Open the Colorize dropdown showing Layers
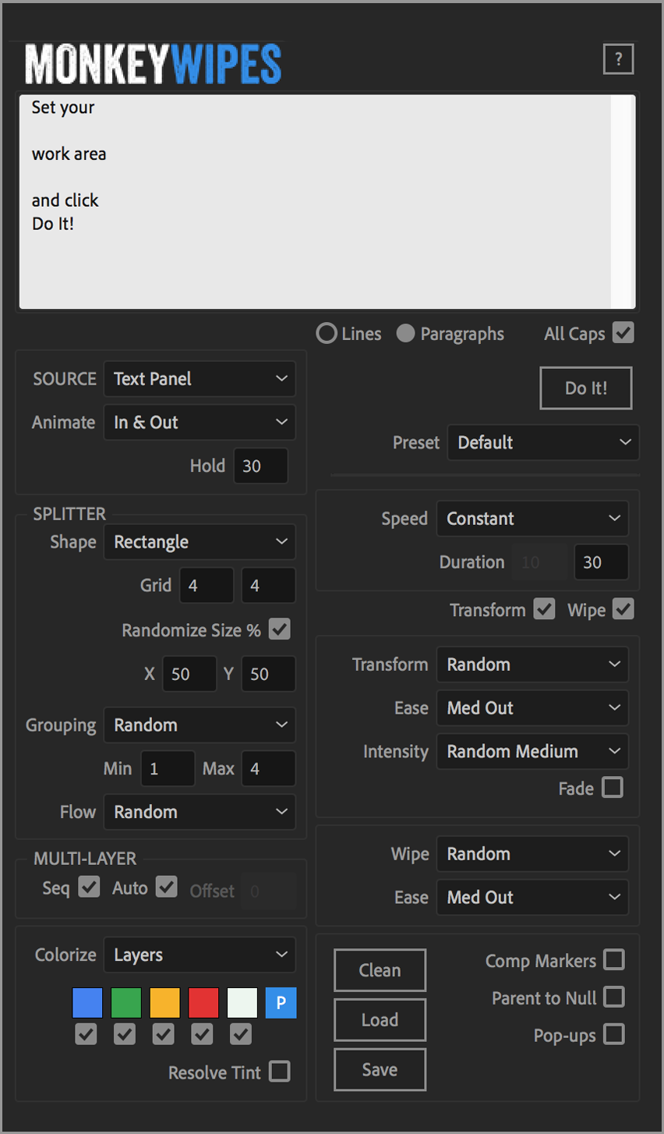 tap(200, 955)
